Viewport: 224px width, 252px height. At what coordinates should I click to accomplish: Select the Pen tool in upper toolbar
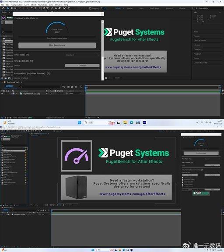pos(44,8)
